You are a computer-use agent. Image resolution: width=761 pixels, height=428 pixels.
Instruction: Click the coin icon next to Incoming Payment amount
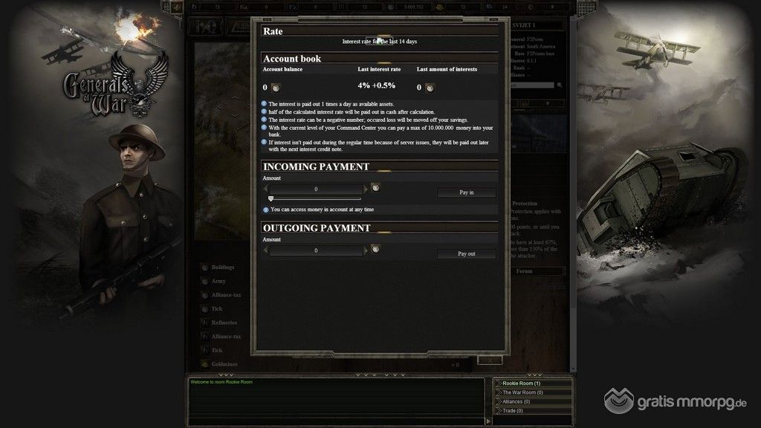(375, 188)
